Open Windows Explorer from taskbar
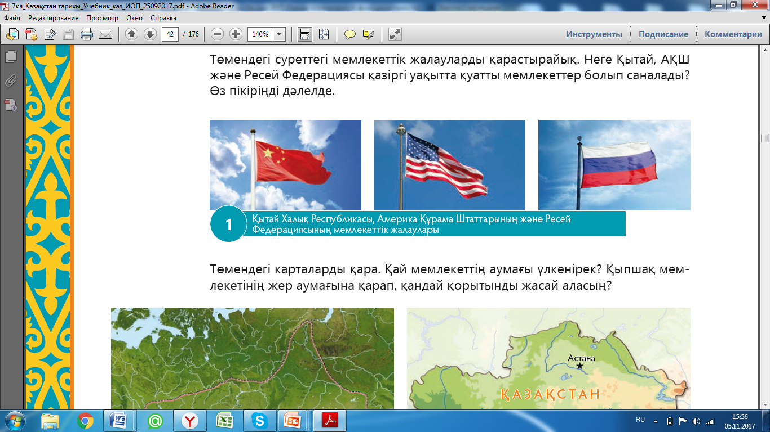Viewport: 770px width, 432px height. (x=50, y=421)
